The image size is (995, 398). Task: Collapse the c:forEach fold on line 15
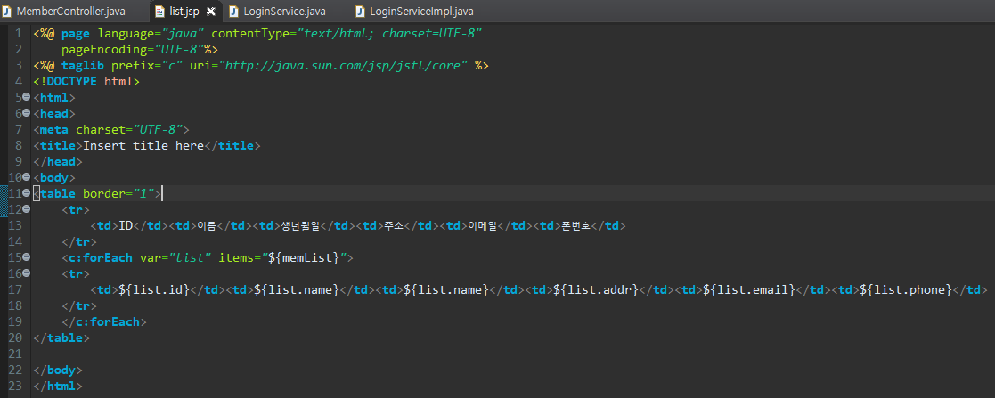pos(26,257)
